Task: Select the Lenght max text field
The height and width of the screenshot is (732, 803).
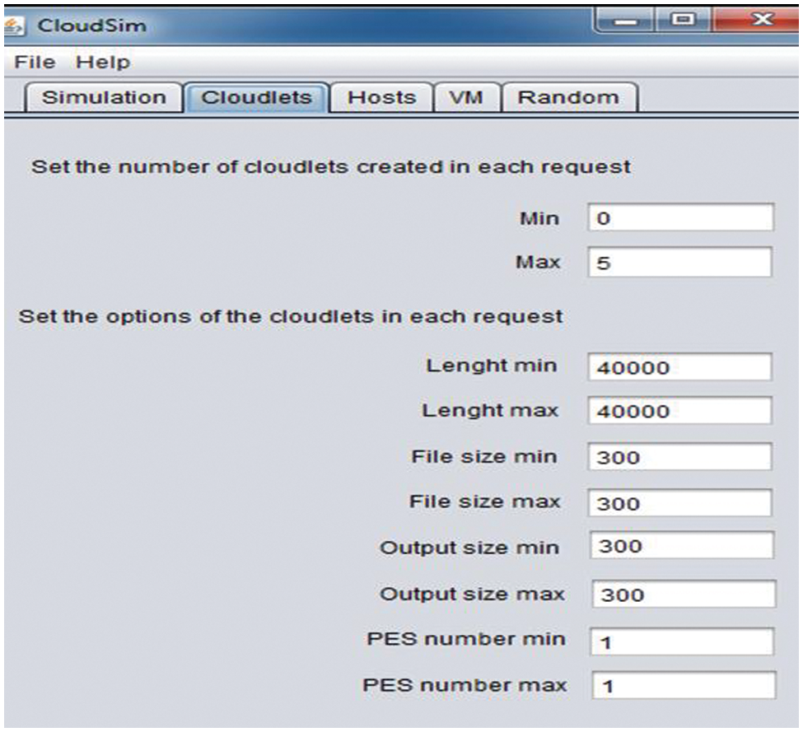Action: click(680, 411)
